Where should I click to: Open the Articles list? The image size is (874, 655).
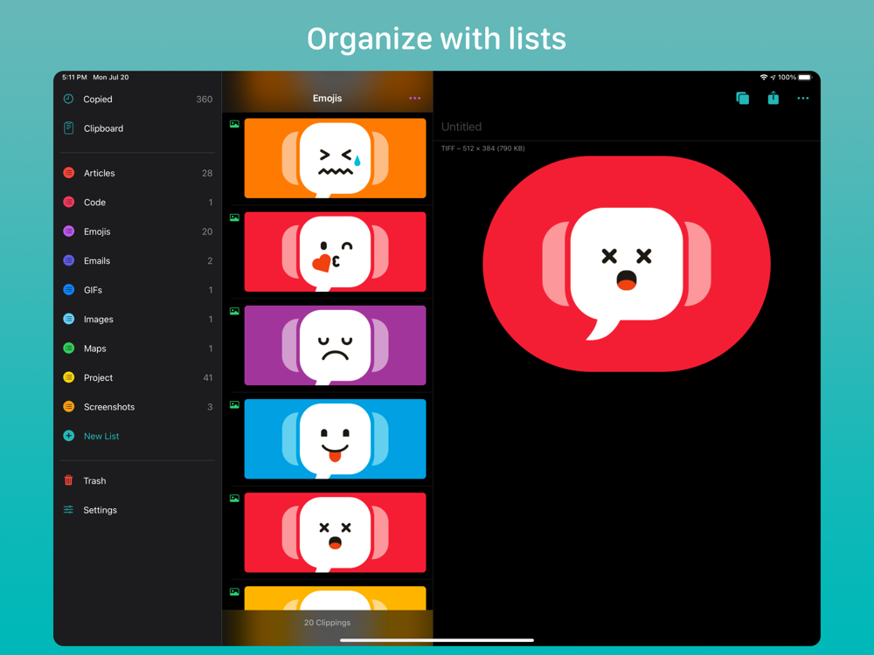click(137, 173)
